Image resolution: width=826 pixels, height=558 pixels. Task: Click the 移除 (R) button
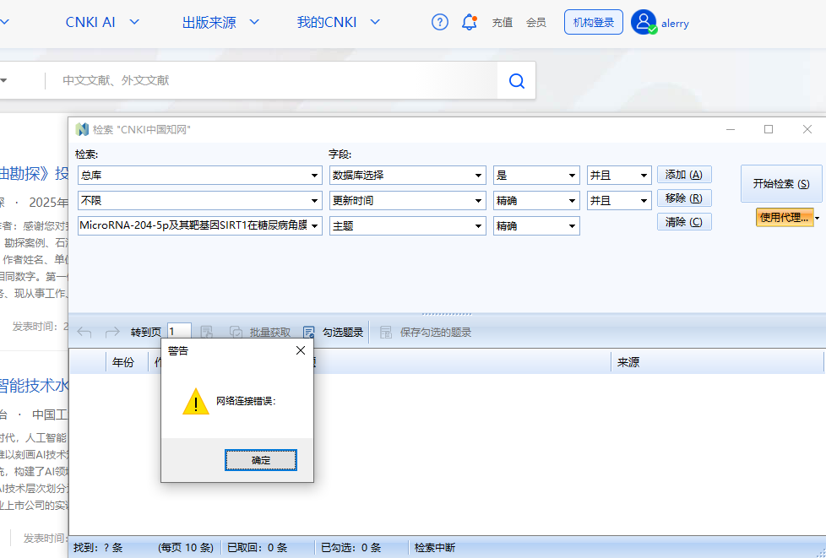click(684, 198)
